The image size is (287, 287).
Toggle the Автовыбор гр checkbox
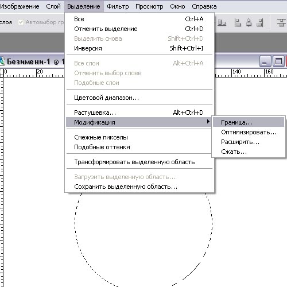click(x=21, y=22)
